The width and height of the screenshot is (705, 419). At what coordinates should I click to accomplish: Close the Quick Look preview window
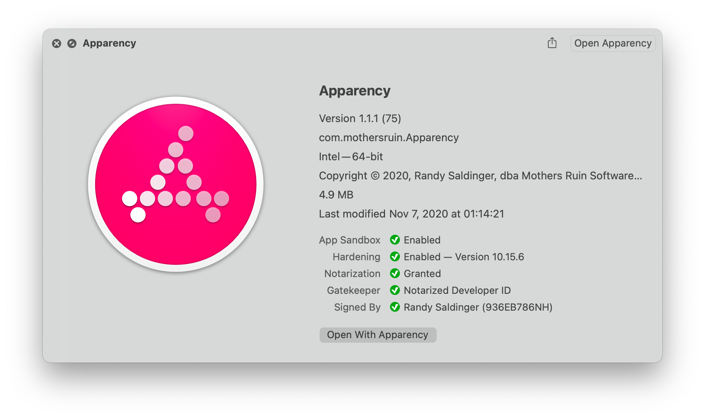point(57,44)
